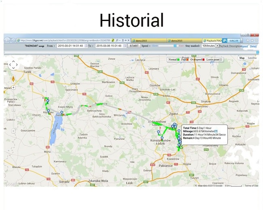Image resolution: width=263 pixels, height=210 pixels.
Task: Click the Total Time text in info bubble
Action: (197, 128)
